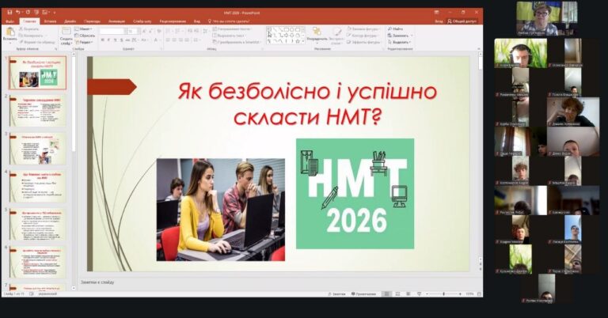The width and height of the screenshot is (608, 318).
Task: Click the large Paste (Вставить) clipboard icon
Action: (10, 32)
